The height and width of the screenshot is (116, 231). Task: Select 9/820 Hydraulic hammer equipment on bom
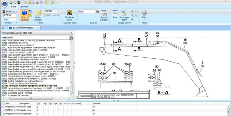30,86
